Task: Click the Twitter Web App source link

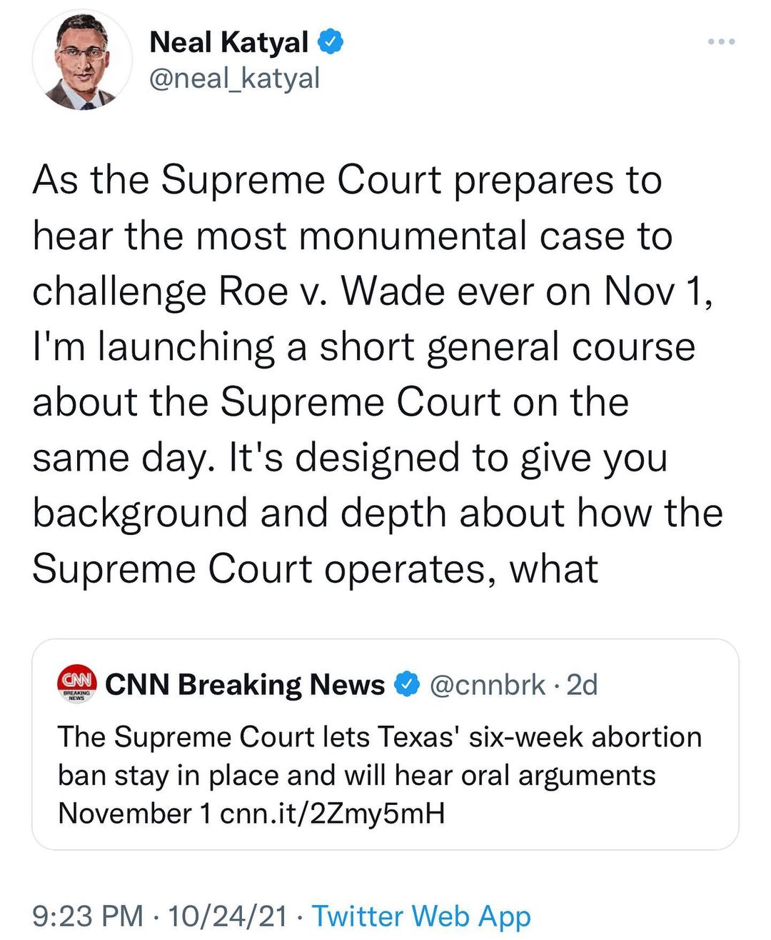Action: coord(421,916)
